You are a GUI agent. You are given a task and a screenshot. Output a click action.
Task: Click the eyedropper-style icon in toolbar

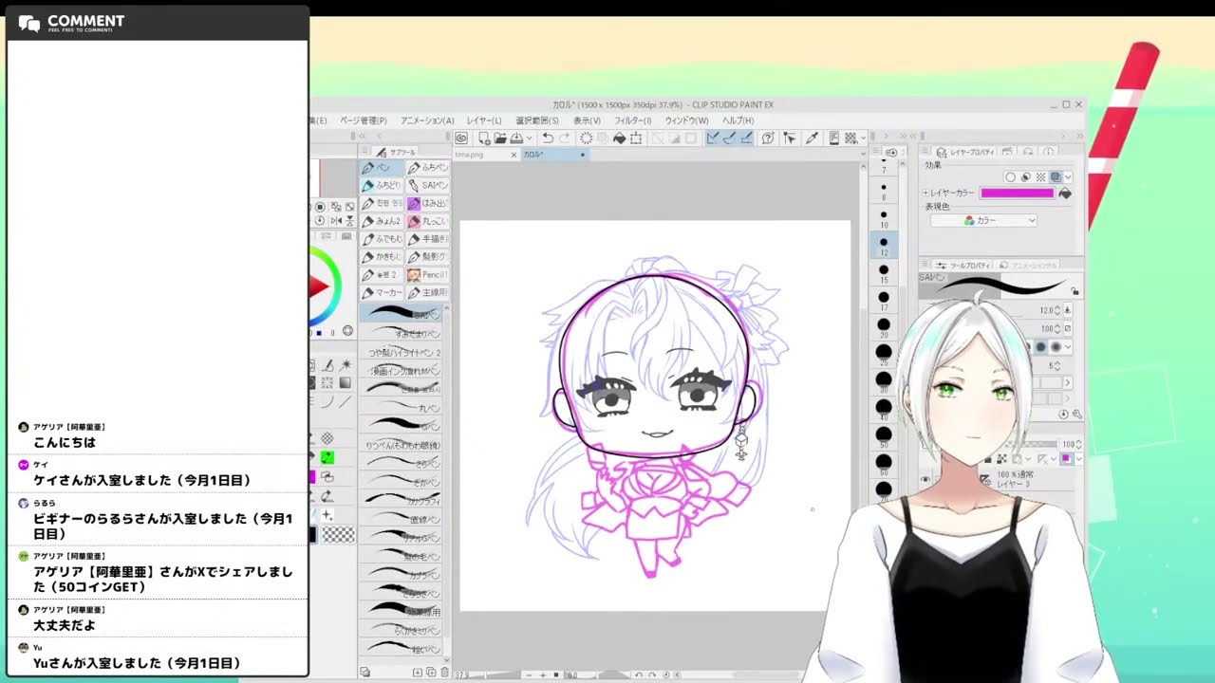812,138
